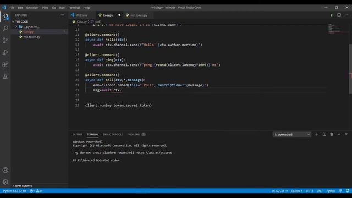This screenshot has width=352, height=198.
Task: Open the Accounts icon menu
Action: [5, 170]
